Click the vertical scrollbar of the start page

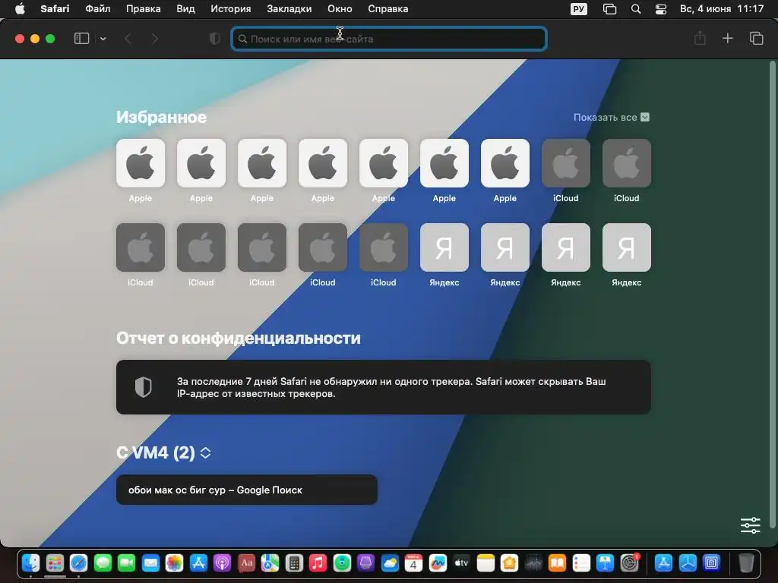point(772,295)
